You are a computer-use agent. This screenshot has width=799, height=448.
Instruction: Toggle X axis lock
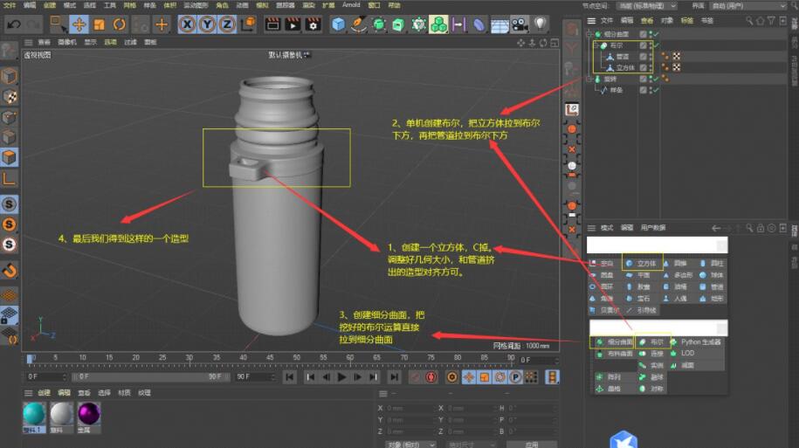click(188, 24)
